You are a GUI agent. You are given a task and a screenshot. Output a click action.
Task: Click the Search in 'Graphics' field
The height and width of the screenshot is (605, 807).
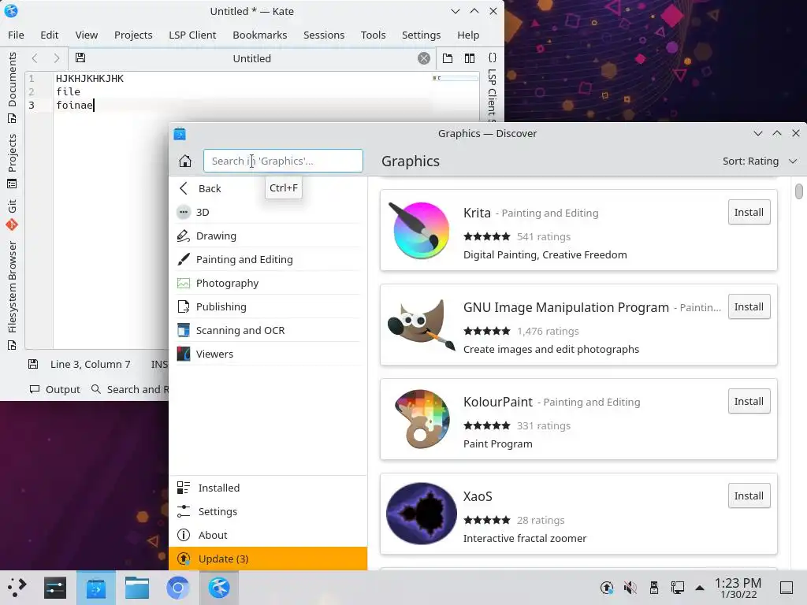point(283,161)
